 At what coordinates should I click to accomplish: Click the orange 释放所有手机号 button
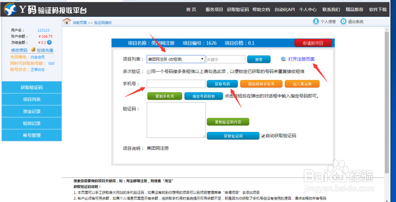(x=261, y=84)
